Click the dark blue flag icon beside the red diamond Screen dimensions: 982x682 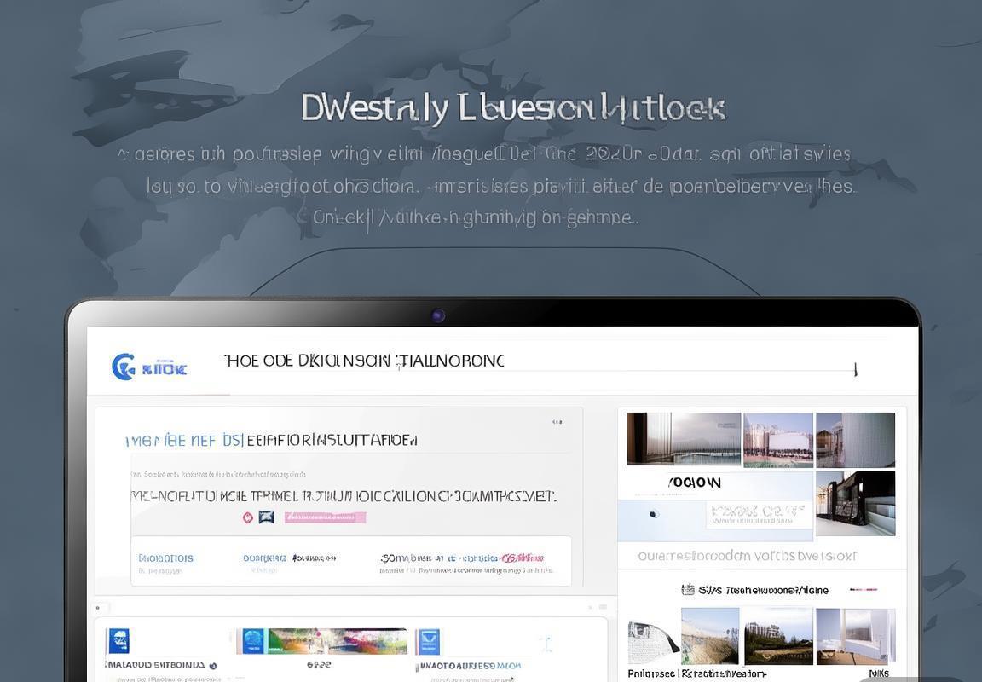(266, 517)
